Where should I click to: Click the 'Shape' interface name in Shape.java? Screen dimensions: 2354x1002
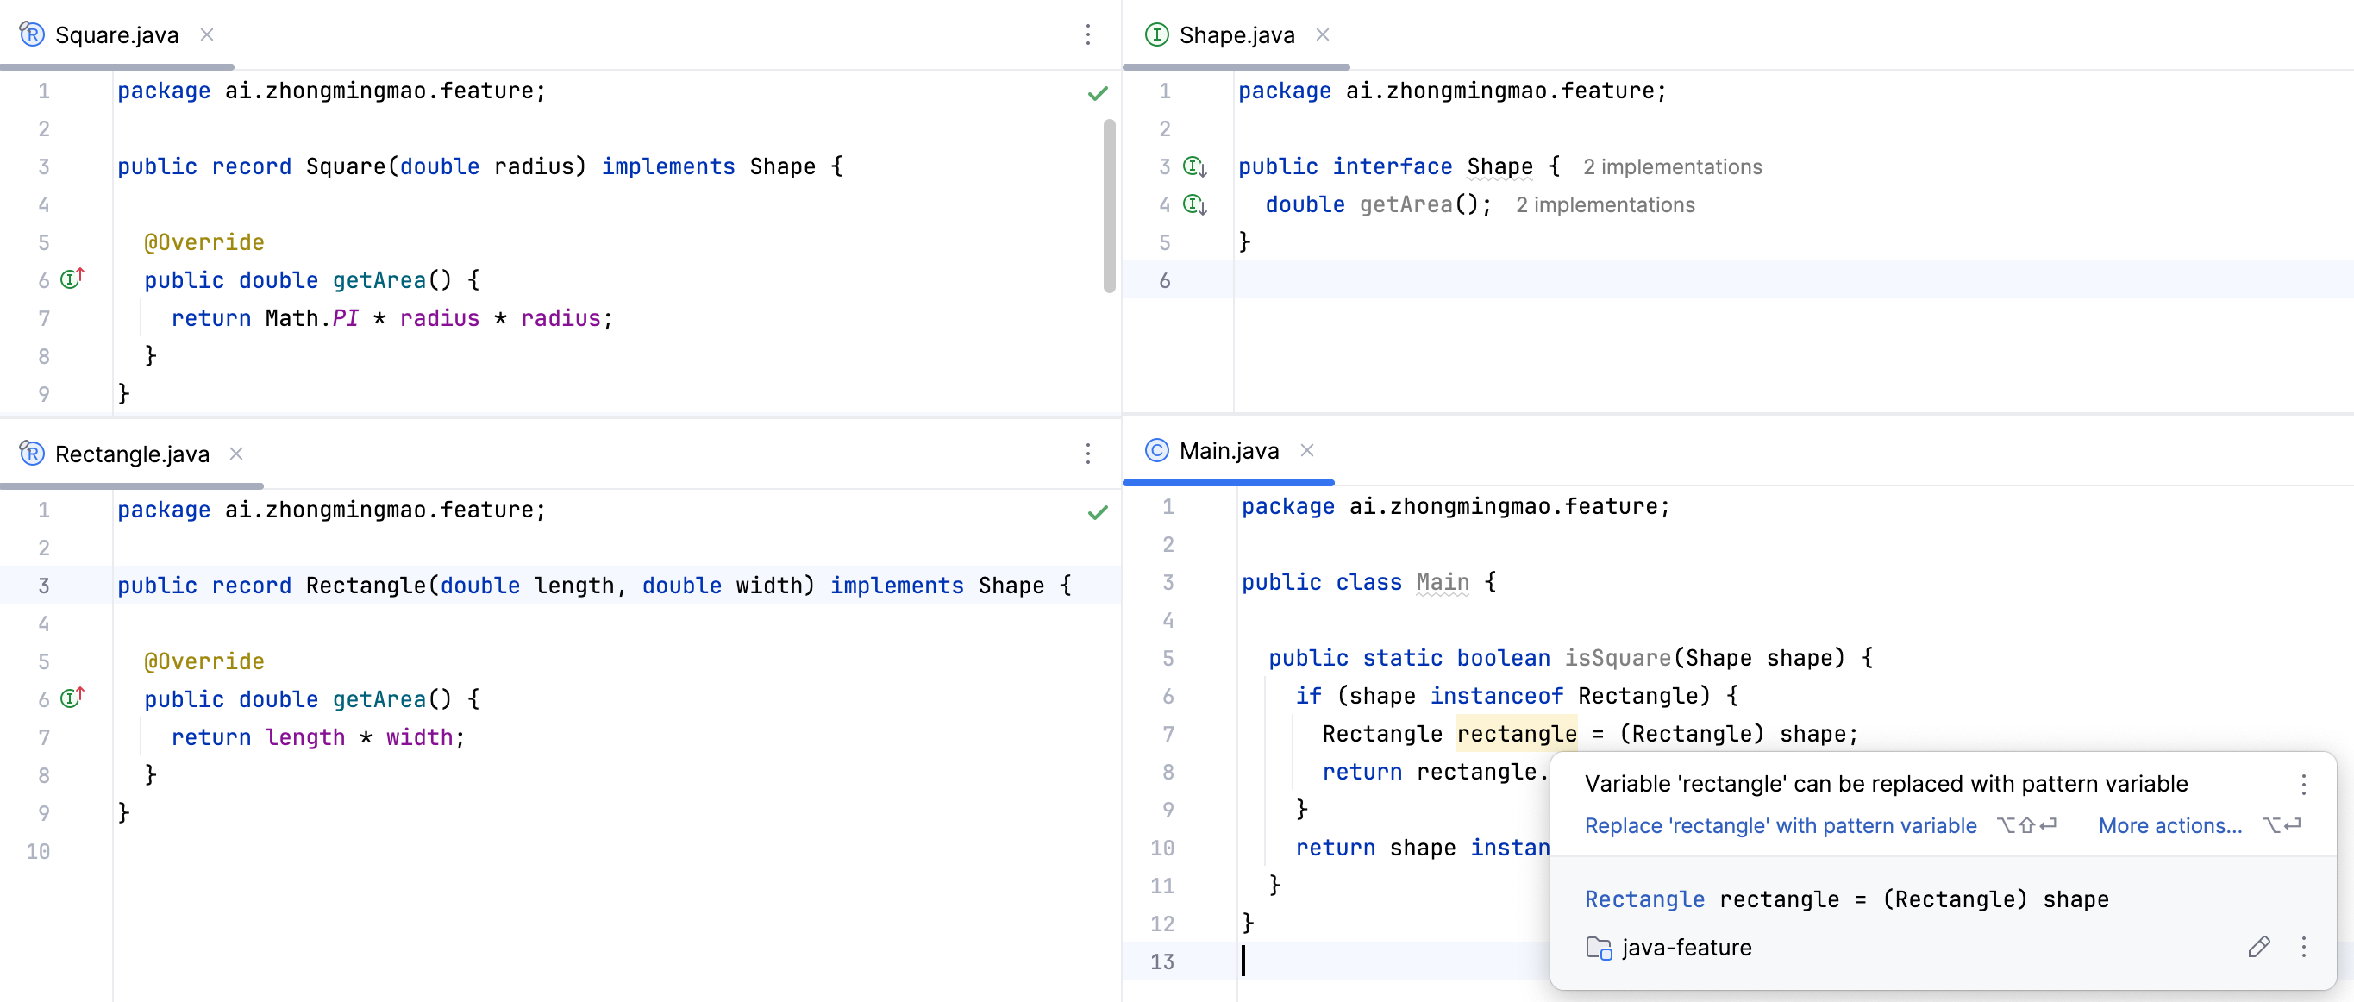pyautogui.click(x=1499, y=166)
